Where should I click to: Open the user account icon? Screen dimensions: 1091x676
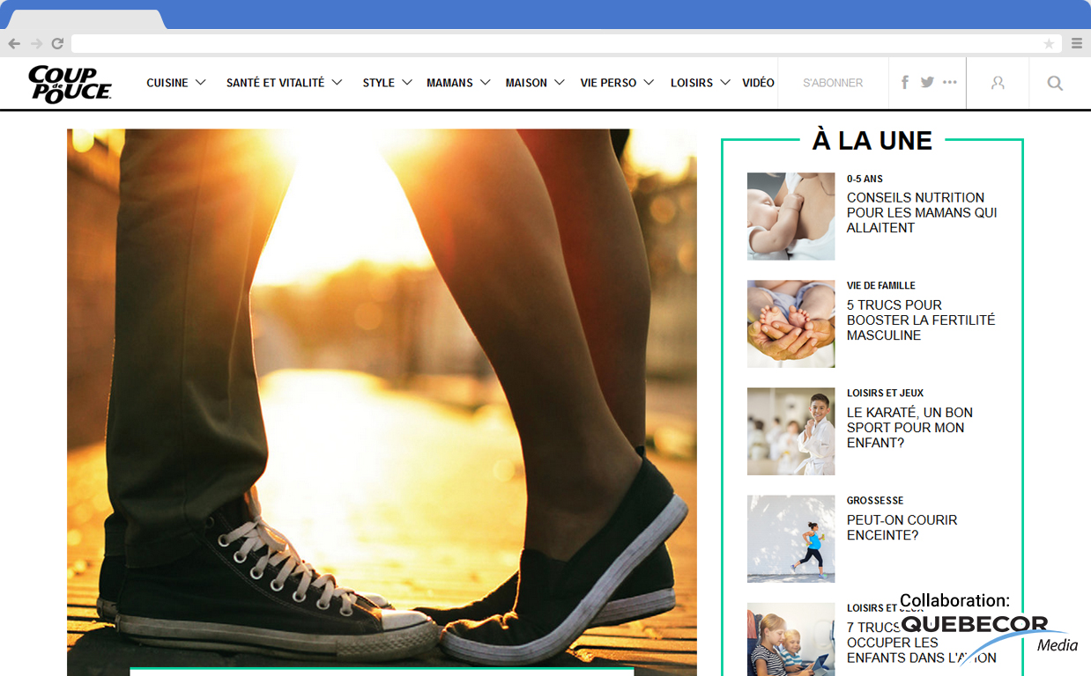click(x=997, y=82)
